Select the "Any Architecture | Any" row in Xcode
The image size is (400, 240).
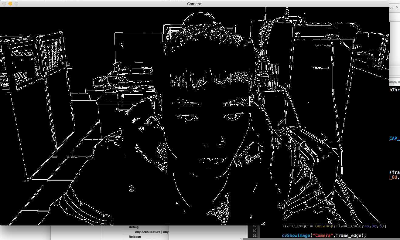point(152,232)
